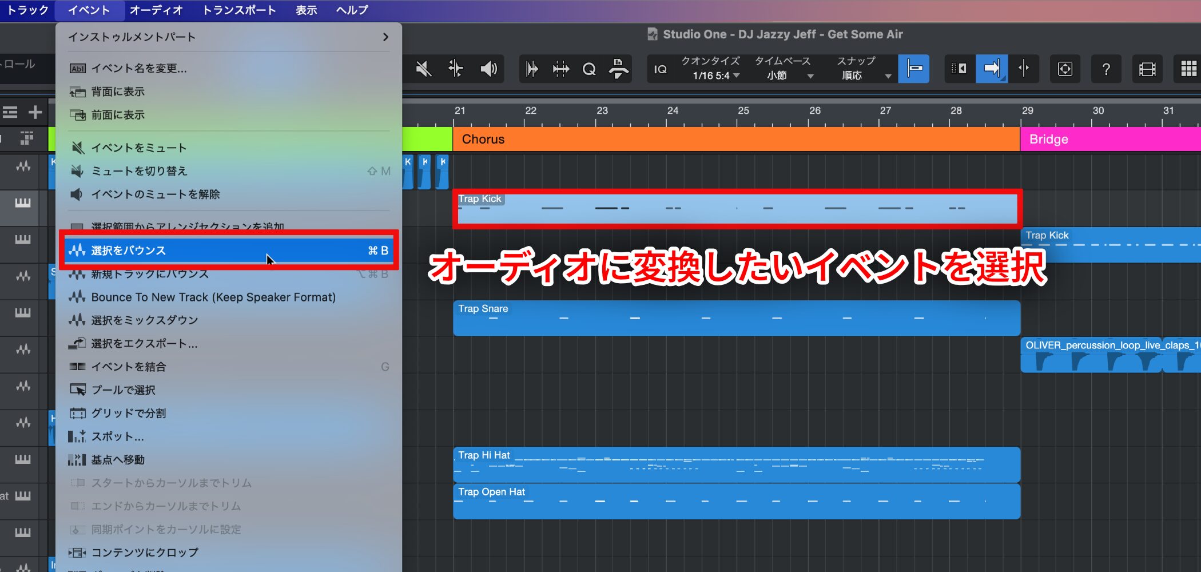Select the Bridge arranger section
The height and width of the screenshot is (572, 1201).
pos(1111,139)
